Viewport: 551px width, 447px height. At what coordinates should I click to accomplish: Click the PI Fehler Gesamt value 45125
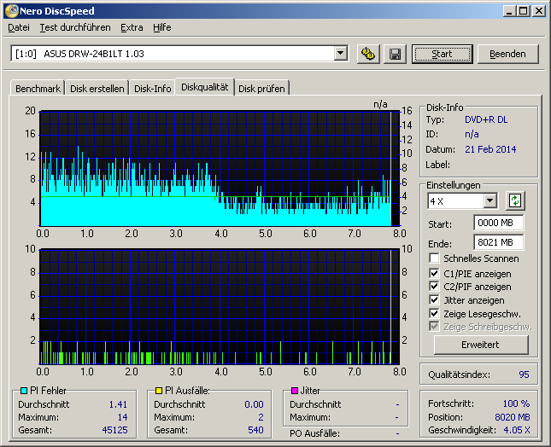point(114,430)
